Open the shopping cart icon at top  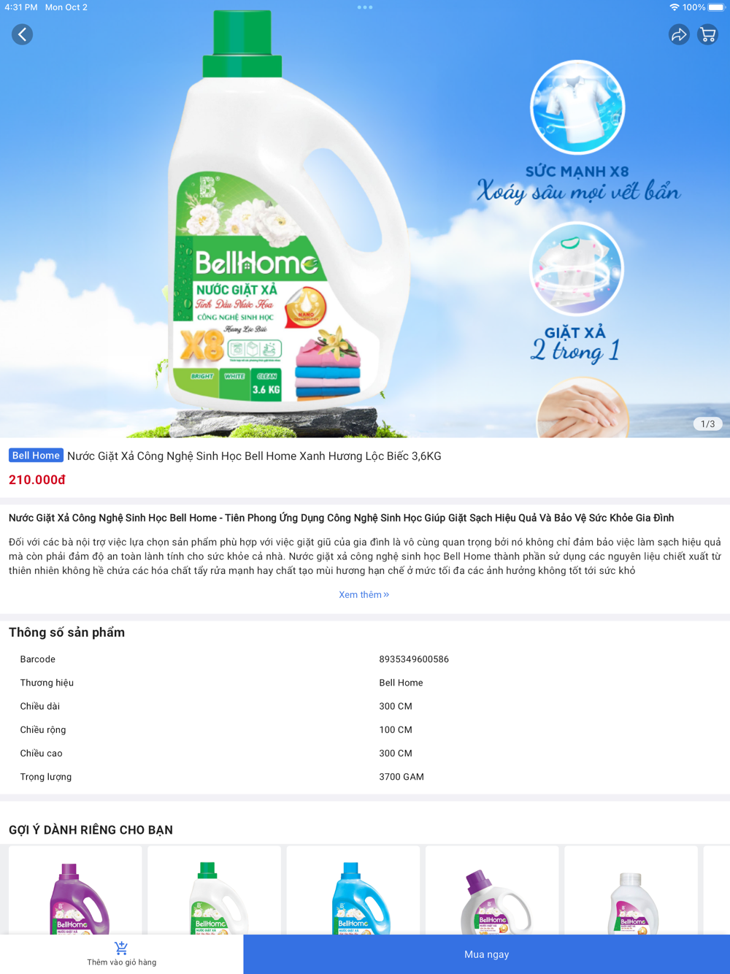point(707,34)
